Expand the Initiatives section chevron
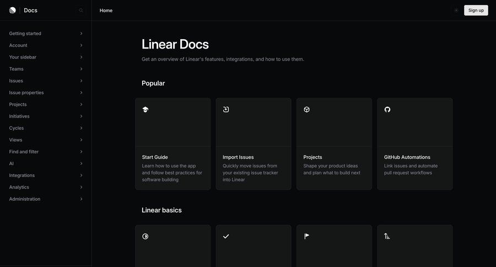Image resolution: width=496 pixels, height=267 pixels. tap(82, 116)
